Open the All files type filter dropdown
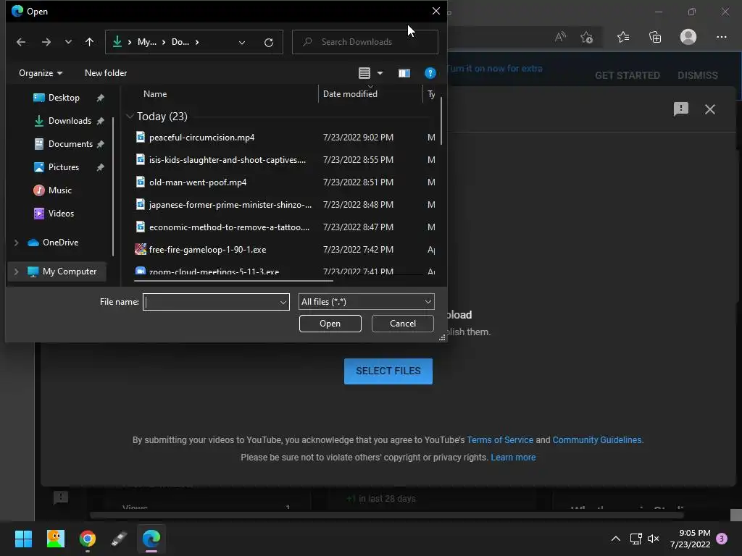Viewport: 742px width, 556px height. click(x=366, y=302)
